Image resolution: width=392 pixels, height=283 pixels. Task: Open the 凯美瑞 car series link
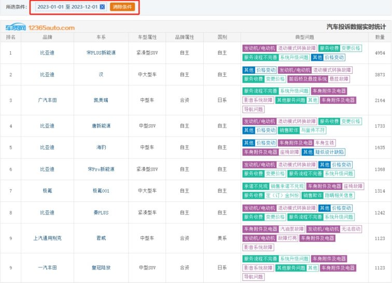pyautogui.click(x=101, y=100)
